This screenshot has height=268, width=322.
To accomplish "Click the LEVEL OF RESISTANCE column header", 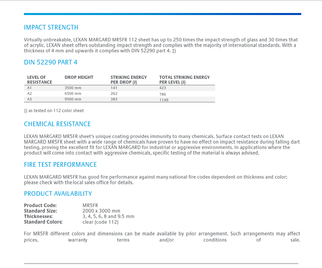I will coord(39,80).
